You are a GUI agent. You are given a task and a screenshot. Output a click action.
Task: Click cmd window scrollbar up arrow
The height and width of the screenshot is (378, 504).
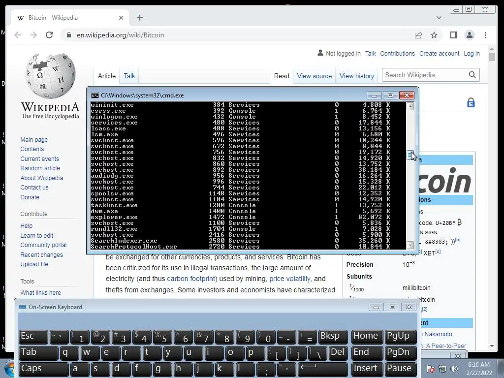[x=410, y=106]
